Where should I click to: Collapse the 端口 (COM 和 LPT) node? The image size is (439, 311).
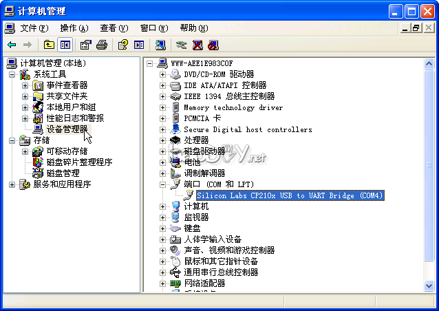(163, 184)
